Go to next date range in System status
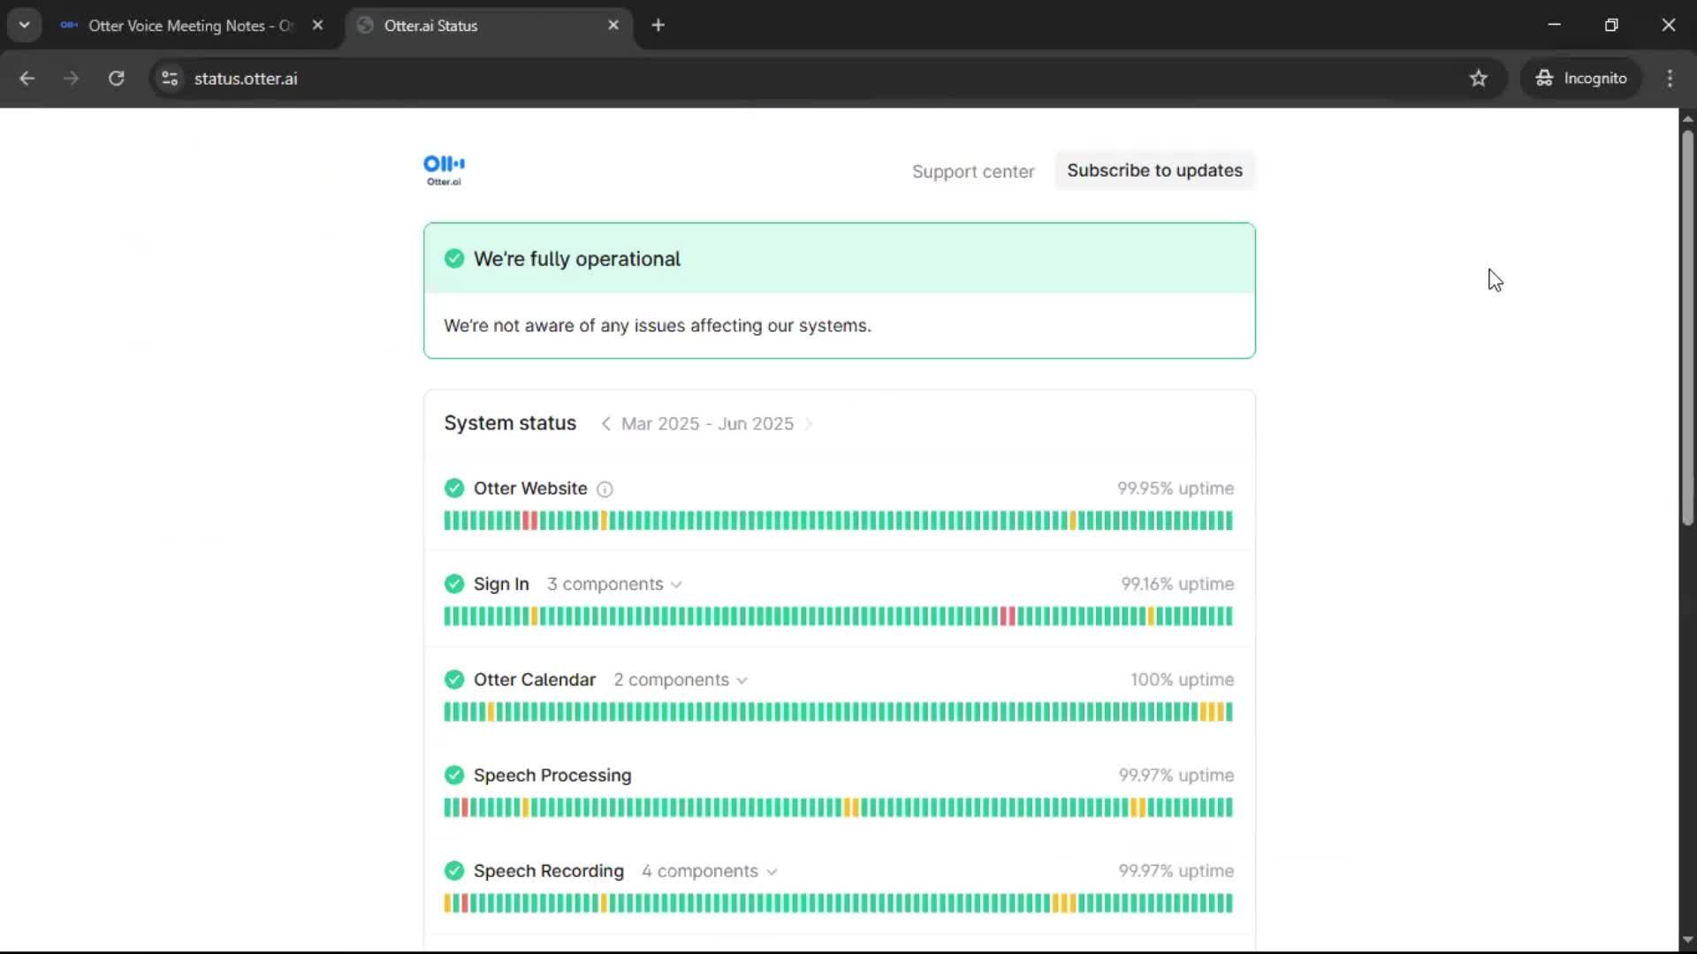Viewport: 1697px width, 954px height. (809, 424)
